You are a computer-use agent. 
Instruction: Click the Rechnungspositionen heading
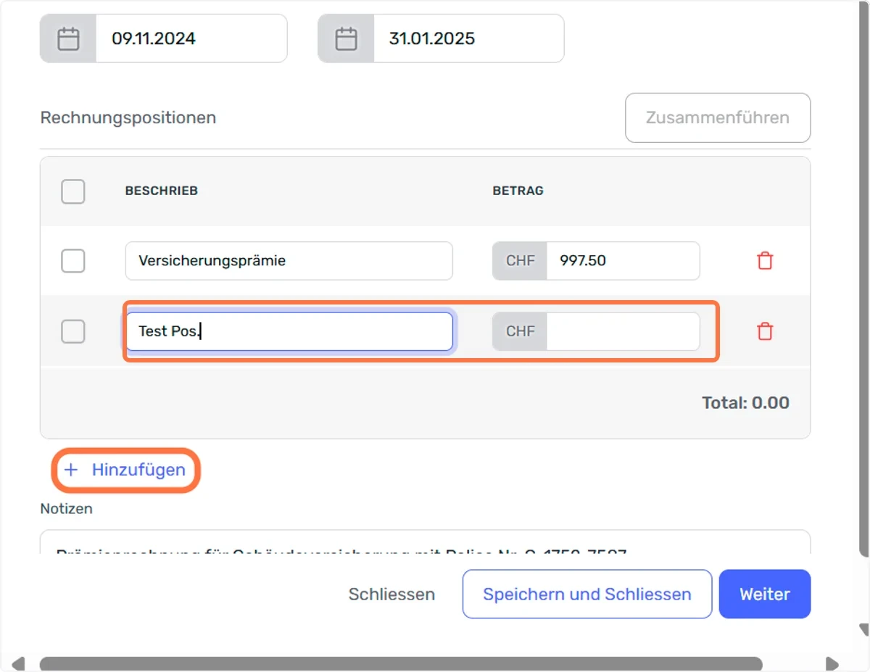(128, 117)
